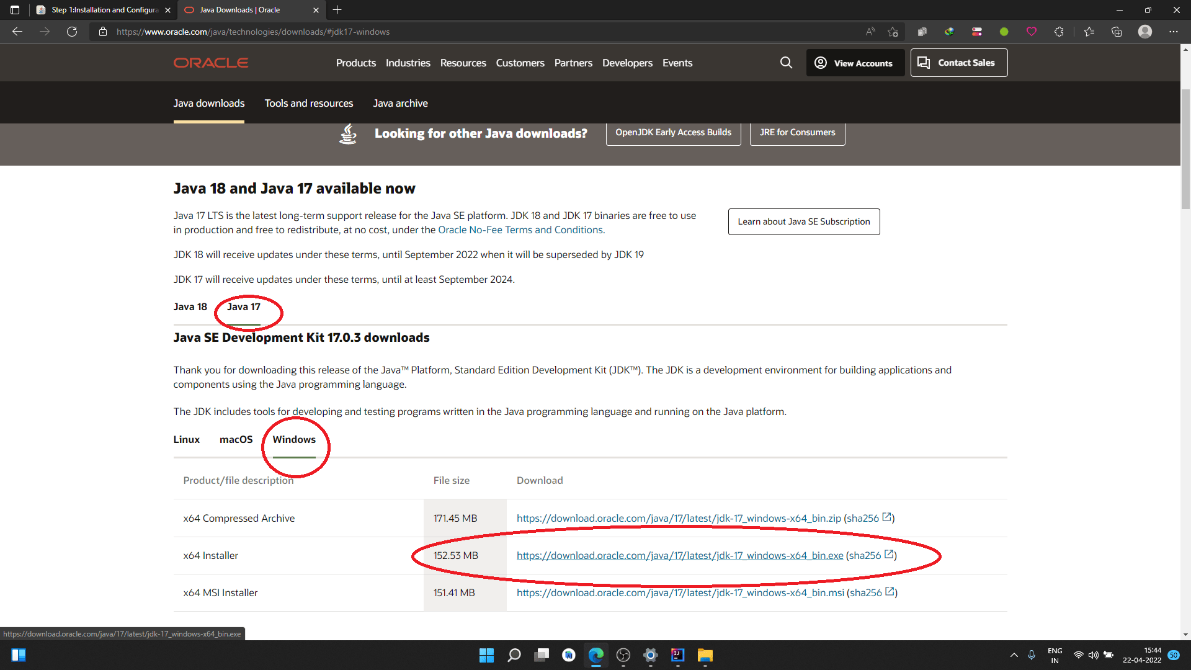Open a new tab with plus icon
This screenshot has width=1191, height=670.
click(x=337, y=10)
